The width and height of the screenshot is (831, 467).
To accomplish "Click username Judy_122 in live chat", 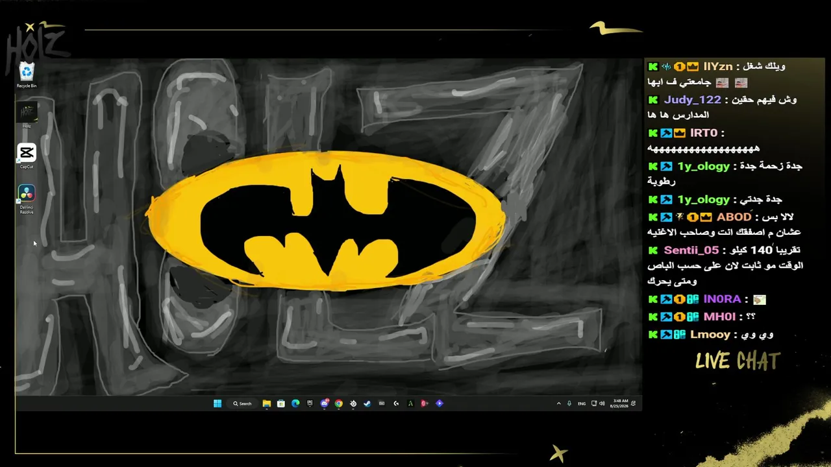I will [692, 100].
